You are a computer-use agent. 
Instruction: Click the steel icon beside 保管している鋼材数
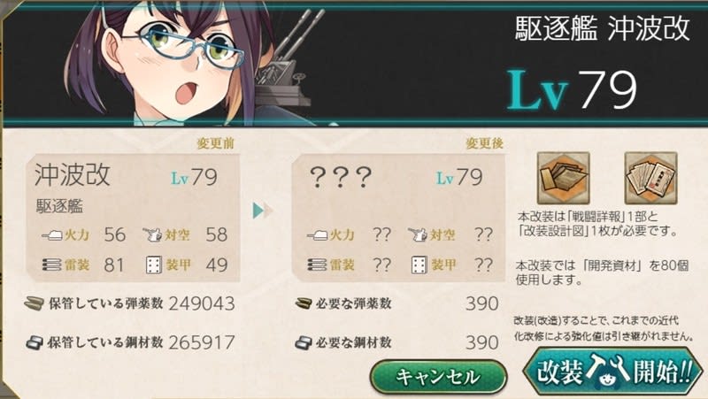click(x=35, y=343)
